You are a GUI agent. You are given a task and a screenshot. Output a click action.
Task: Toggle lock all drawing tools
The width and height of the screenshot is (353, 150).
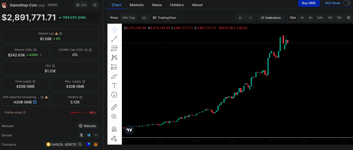click(x=114, y=138)
